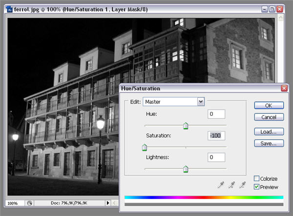Close the Hue/Saturation dialog with X

(x=284, y=88)
